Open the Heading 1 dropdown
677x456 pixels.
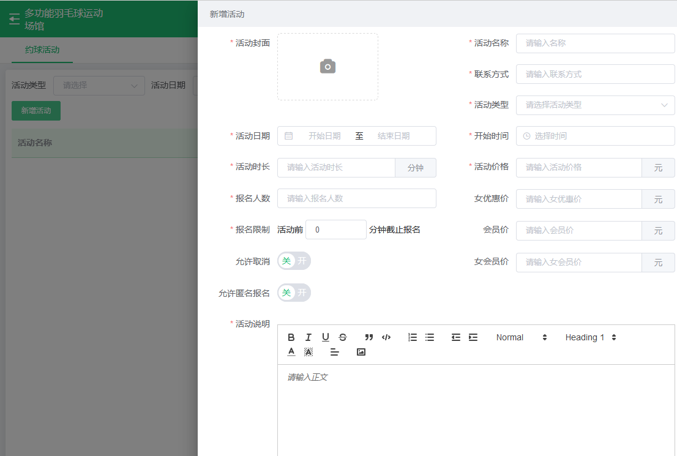(591, 337)
